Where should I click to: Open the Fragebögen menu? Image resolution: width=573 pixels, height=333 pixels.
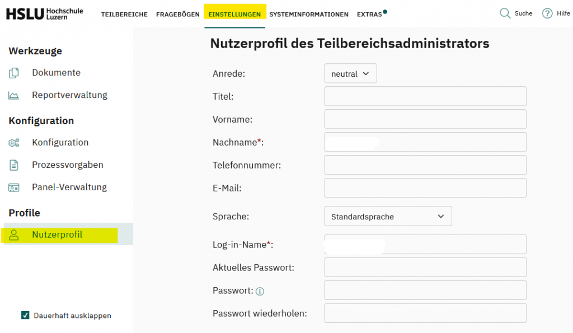[x=177, y=15]
